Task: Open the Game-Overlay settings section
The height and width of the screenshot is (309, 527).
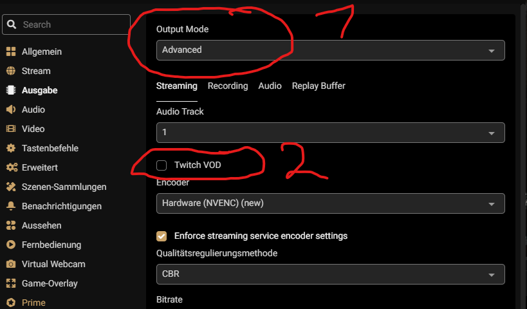Action: point(50,283)
